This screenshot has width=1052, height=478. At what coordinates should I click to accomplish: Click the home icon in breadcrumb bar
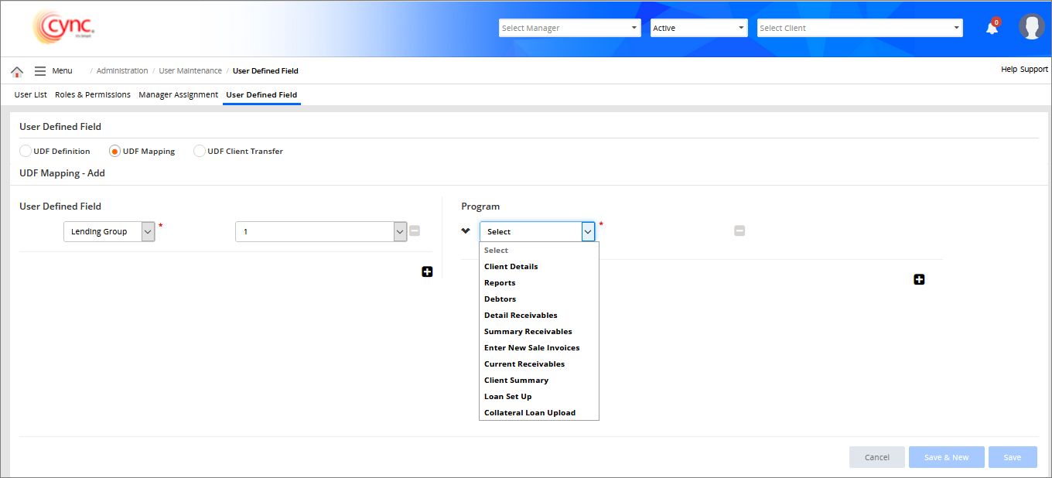click(17, 71)
